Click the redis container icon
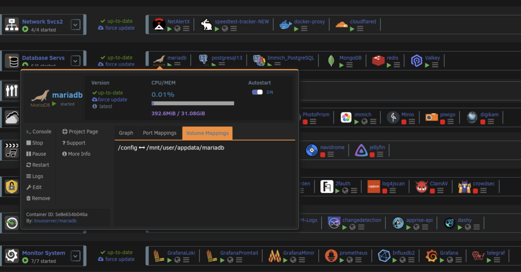 378,60
